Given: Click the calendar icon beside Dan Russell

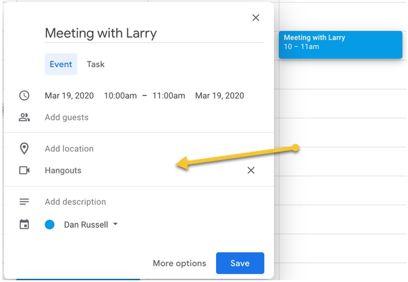Looking at the screenshot, I should pos(24,225).
